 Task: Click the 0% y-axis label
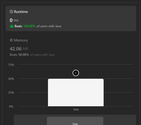pos(11,107)
